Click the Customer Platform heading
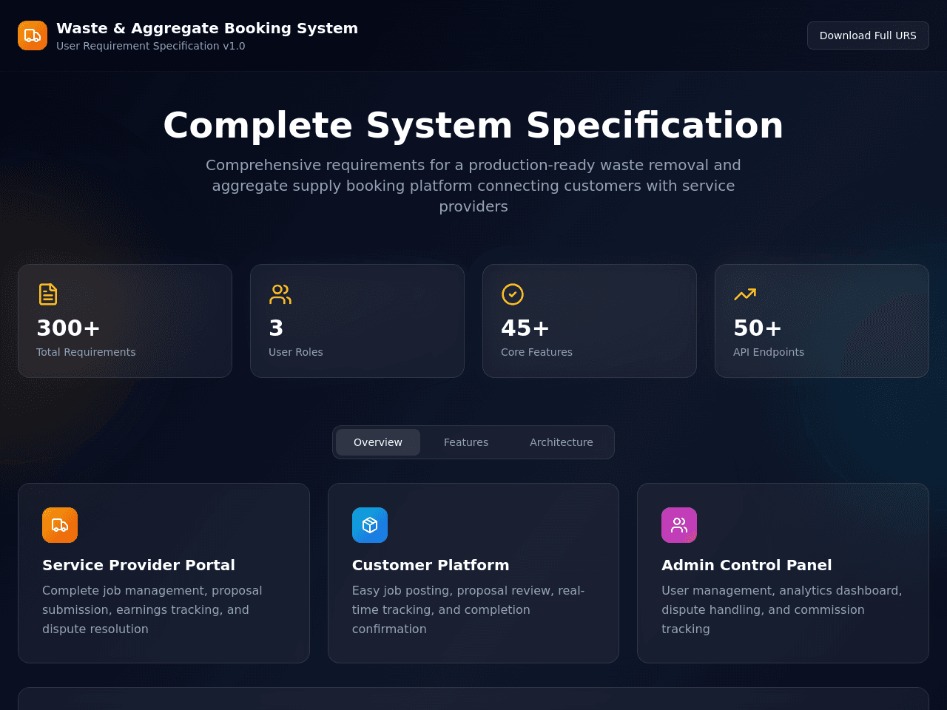 coord(431,565)
